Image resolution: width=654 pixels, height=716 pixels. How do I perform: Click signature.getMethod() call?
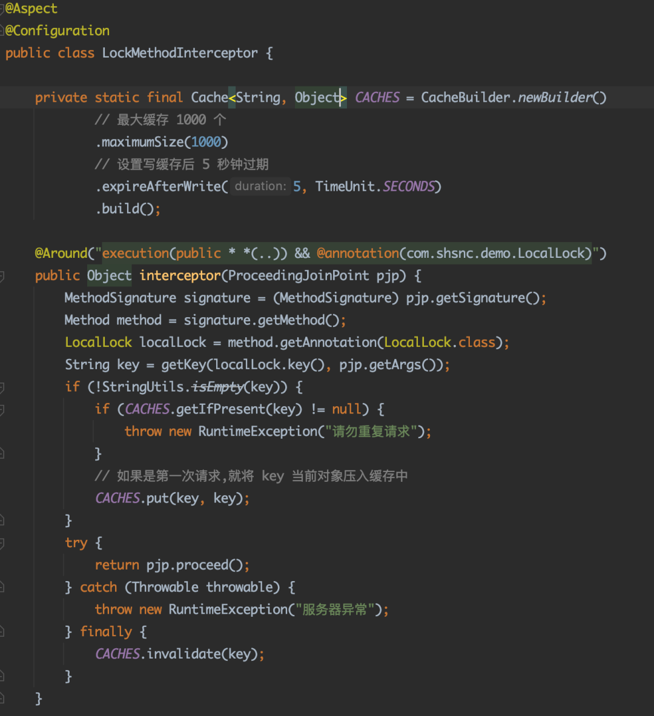coord(261,320)
